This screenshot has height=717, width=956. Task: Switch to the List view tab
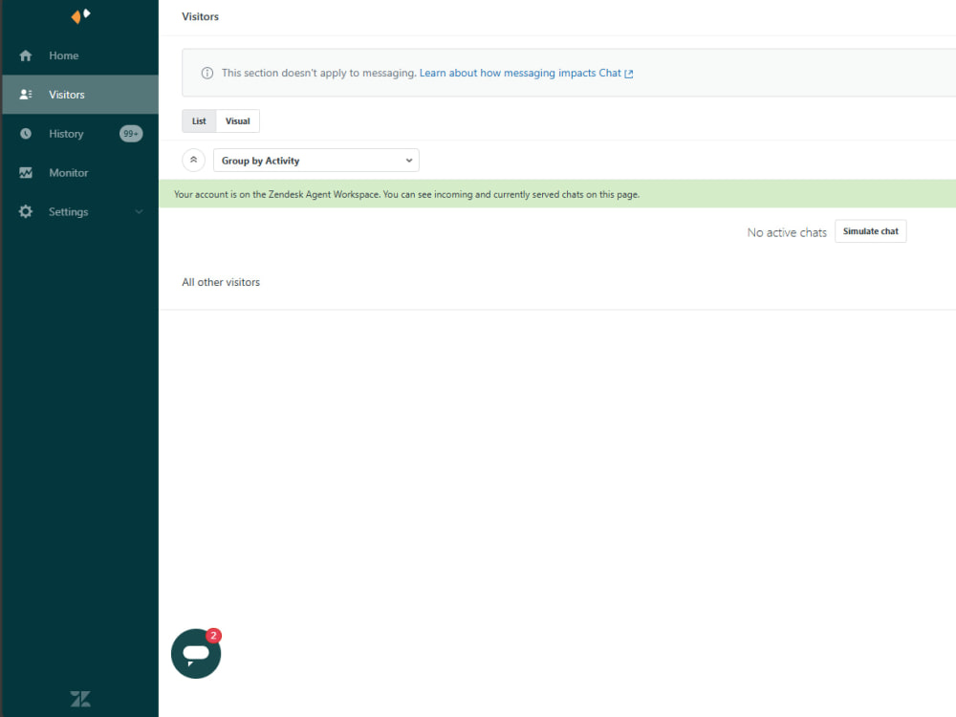(x=199, y=120)
